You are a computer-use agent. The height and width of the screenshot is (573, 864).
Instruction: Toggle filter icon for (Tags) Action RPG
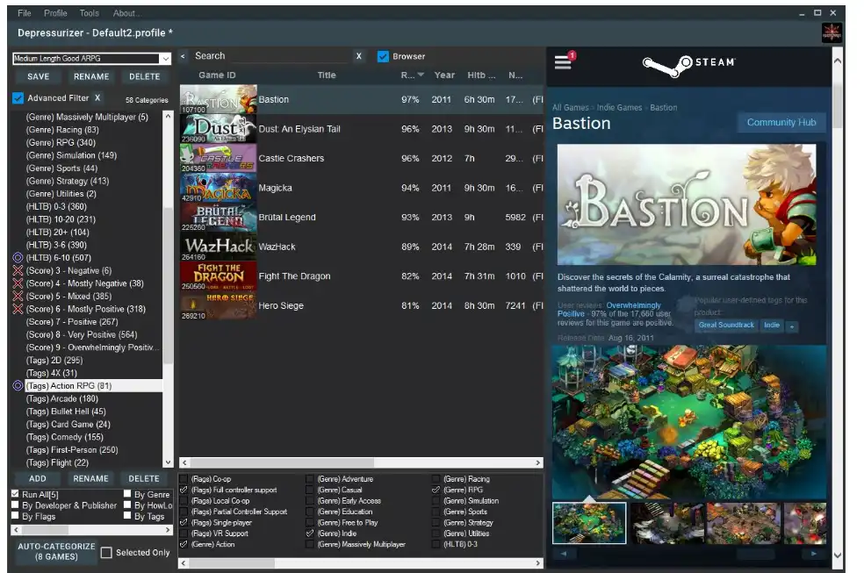point(18,386)
